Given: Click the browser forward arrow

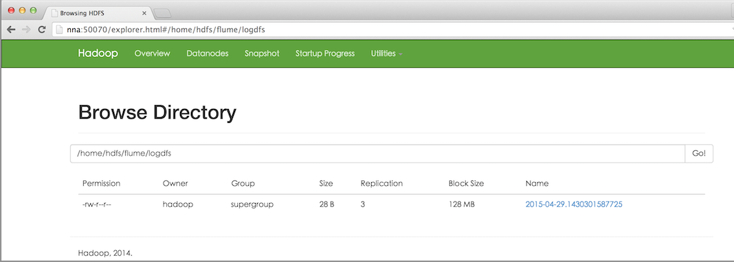Looking at the screenshot, I should point(26,29).
